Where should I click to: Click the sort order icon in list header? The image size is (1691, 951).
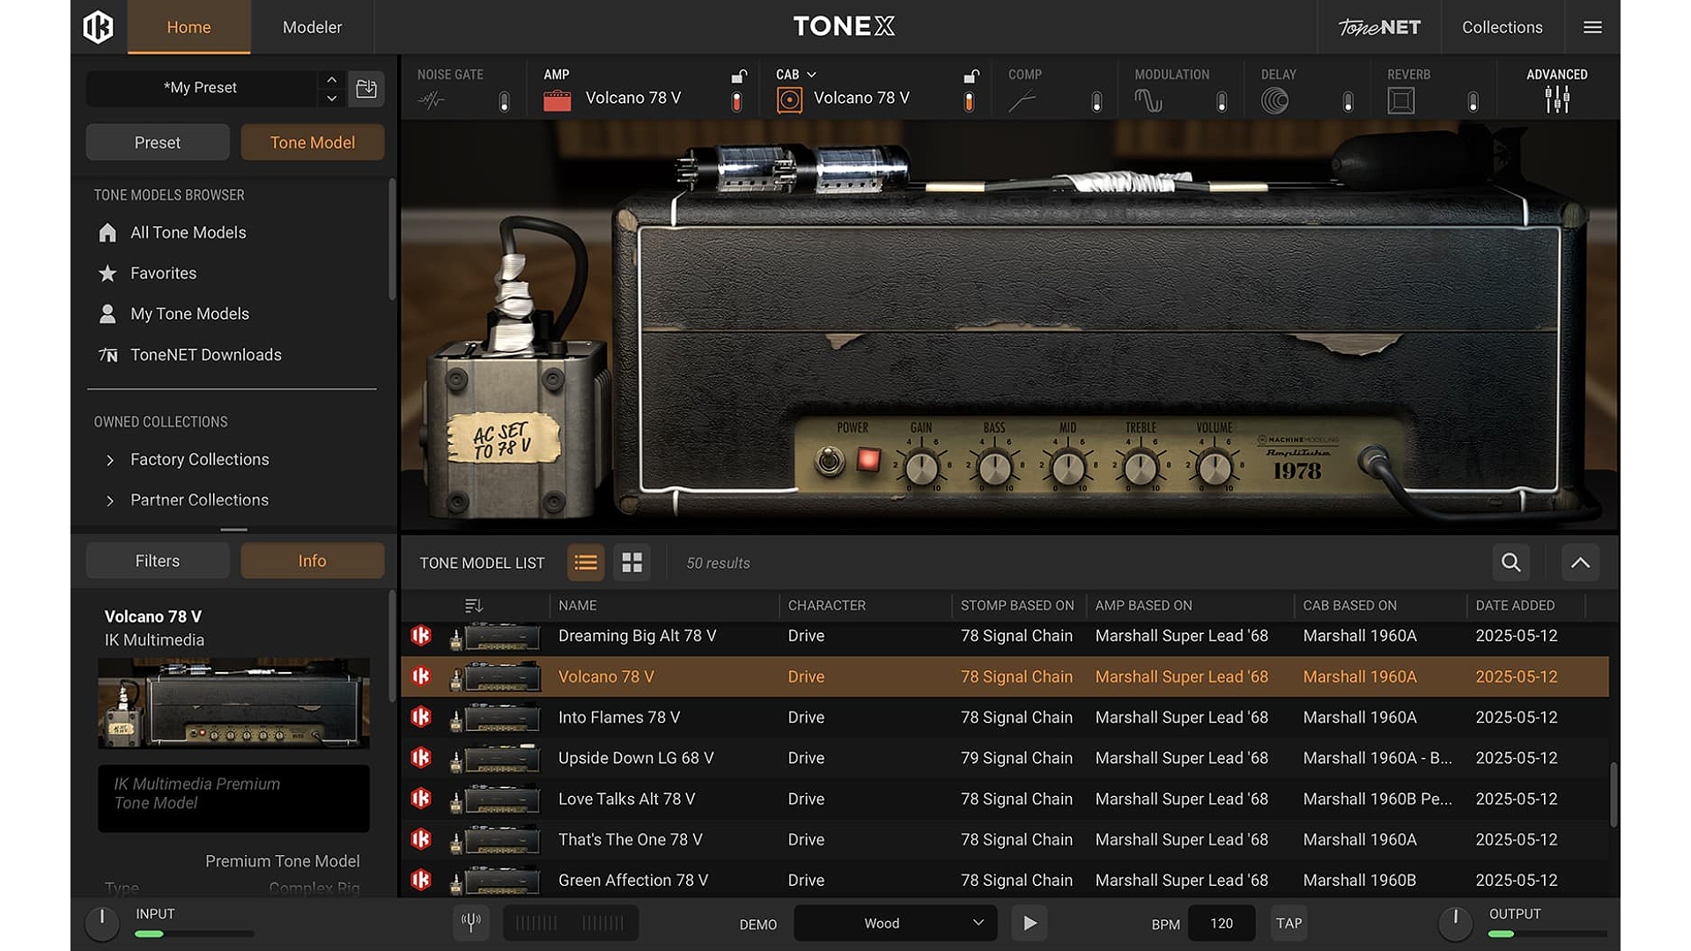click(474, 606)
